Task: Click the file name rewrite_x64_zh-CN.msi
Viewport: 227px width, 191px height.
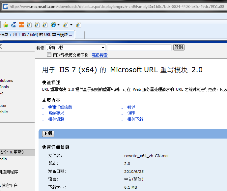Action: [146, 156]
